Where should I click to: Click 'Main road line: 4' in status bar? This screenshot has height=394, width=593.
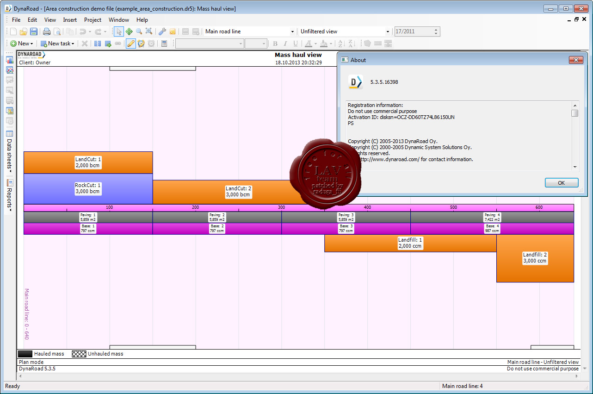463,386
